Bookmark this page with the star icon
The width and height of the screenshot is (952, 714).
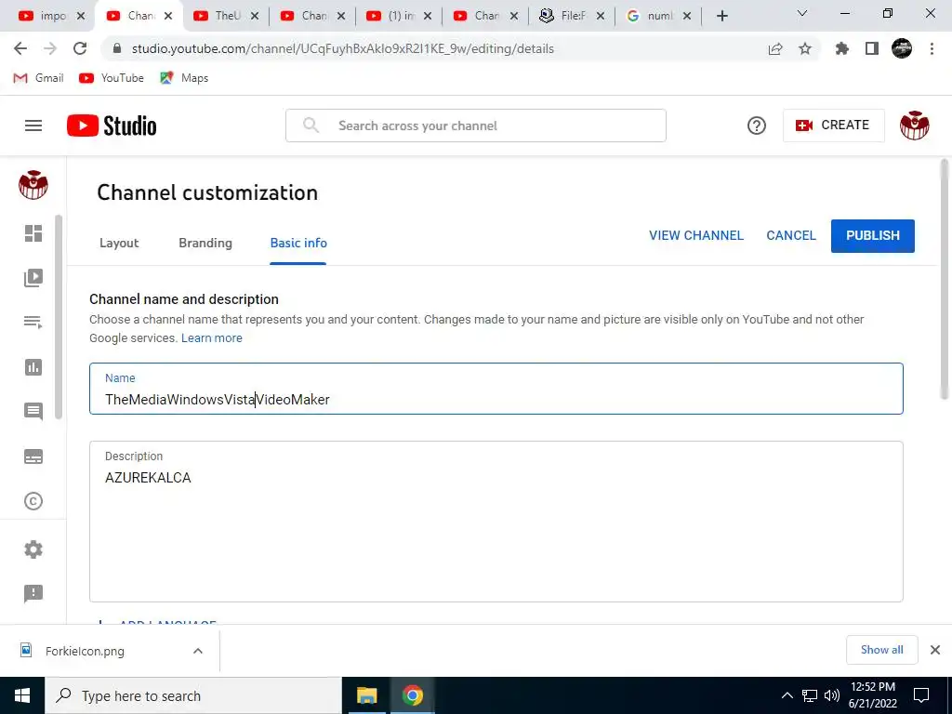point(805,48)
